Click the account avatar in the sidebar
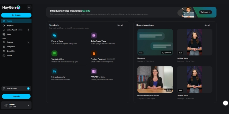This screenshot has height=114, width=229. click(x=6, y=105)
